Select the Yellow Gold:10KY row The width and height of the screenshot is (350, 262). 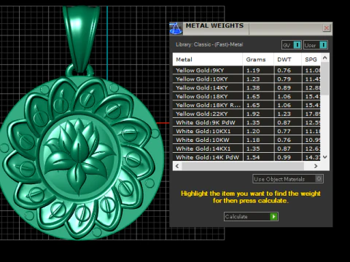246,79
